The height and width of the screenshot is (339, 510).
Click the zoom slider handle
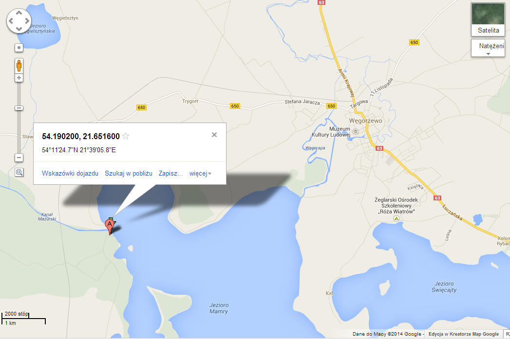(19, 108)
